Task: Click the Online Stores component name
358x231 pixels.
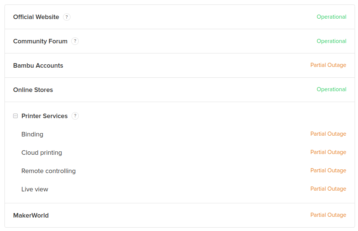Action: pyautogui.click(x=33, y=90)
